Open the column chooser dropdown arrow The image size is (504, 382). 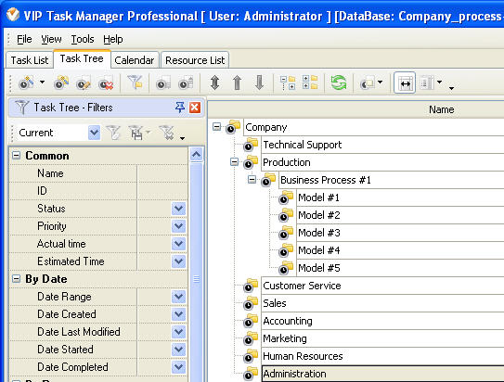pos(439,83)
